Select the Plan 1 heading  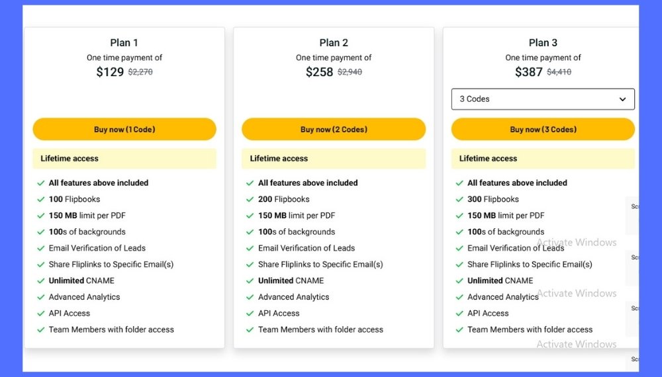(124, 43)
